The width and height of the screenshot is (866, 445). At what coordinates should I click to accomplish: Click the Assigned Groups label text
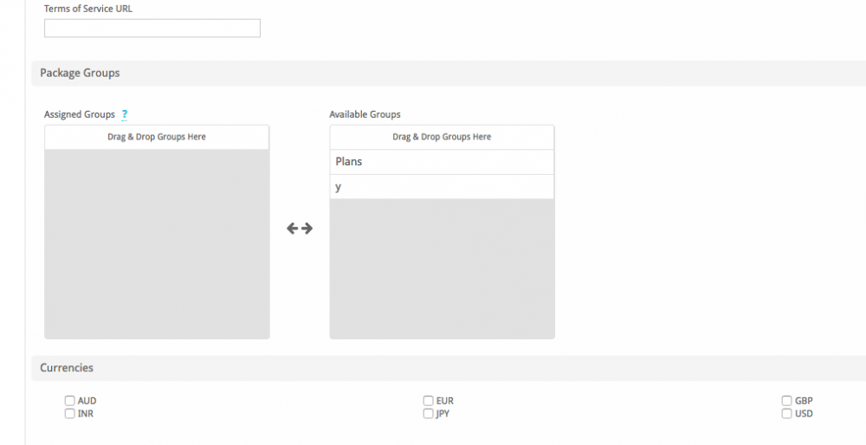80,114
